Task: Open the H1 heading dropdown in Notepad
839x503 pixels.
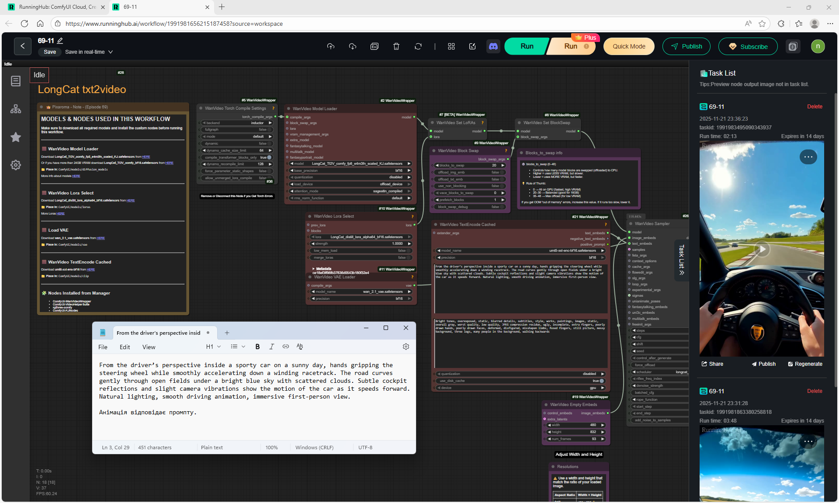Action: [x=213, y=347]
